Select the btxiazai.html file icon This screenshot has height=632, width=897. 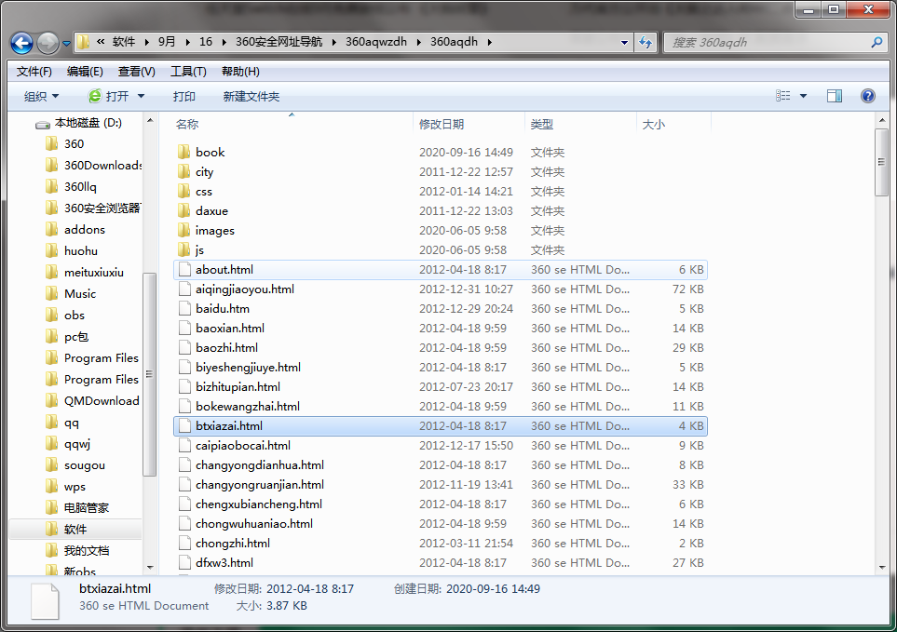184,425
